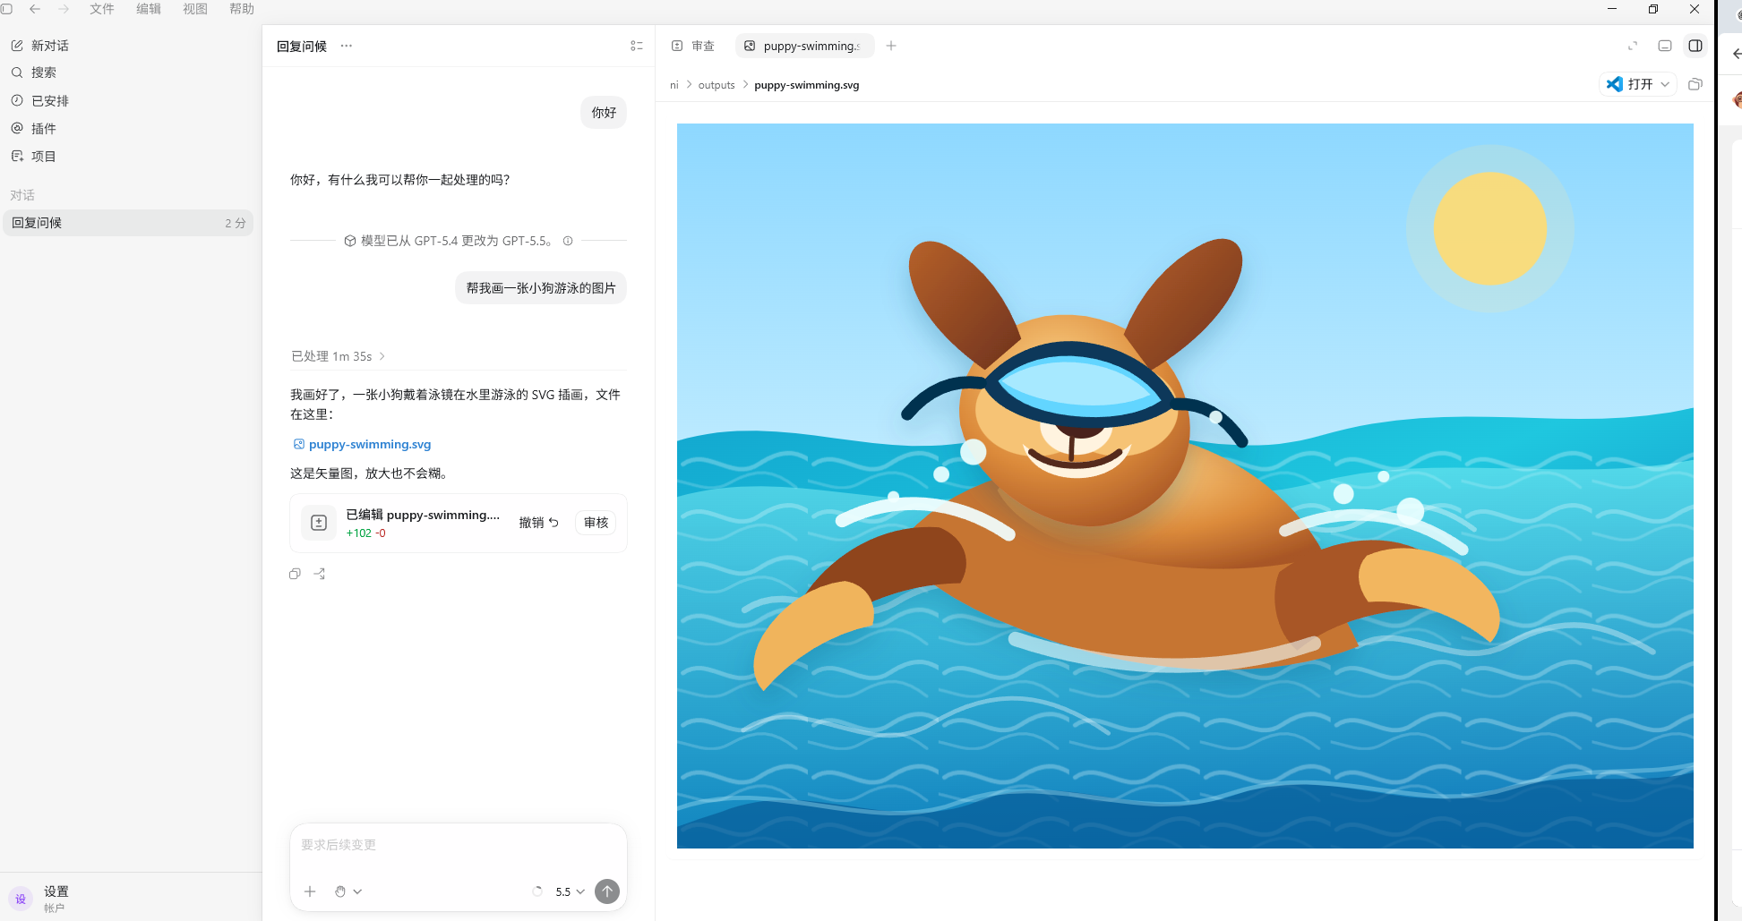The image size is (1742, 921).
Task: Select the puppy-swimming.svg tab
Action: click(804, 46)
